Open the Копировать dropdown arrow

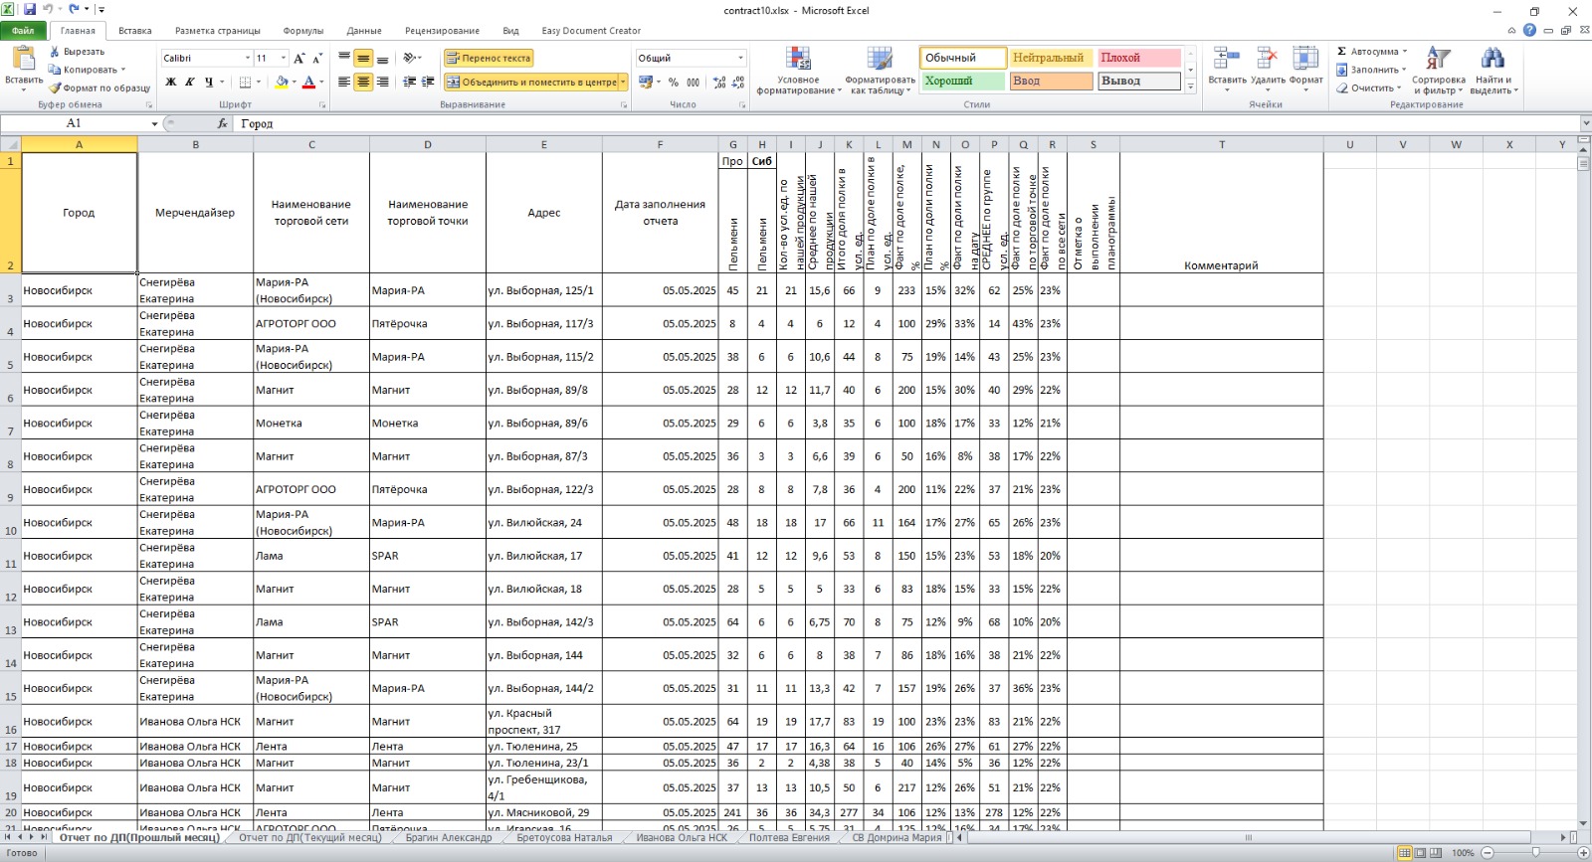(123, 70)
